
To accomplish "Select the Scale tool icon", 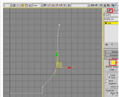I will pos(30,5).
